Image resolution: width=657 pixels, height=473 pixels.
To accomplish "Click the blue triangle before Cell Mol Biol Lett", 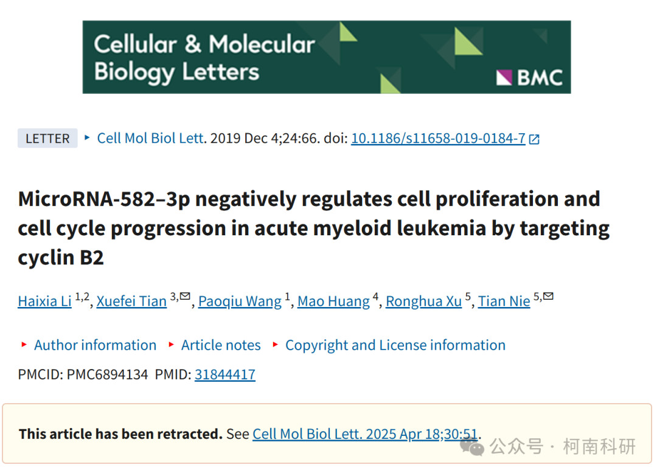I will coord(87,137).
